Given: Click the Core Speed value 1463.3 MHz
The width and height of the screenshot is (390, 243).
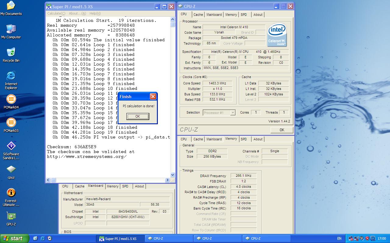Looking at the screenshot, I should point(217,83).
